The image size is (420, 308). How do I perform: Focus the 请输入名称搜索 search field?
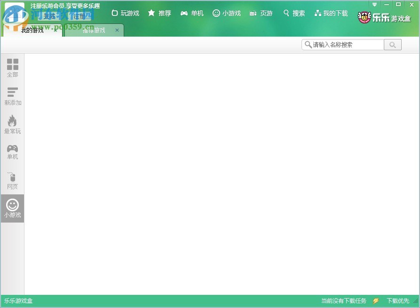[343, 45]
